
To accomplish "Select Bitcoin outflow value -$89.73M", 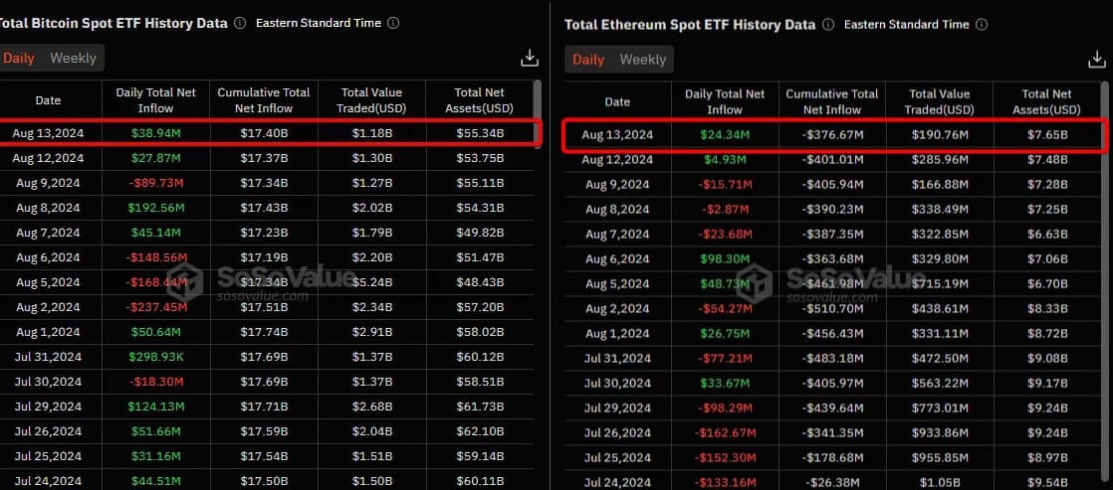I will coord(155,183).
